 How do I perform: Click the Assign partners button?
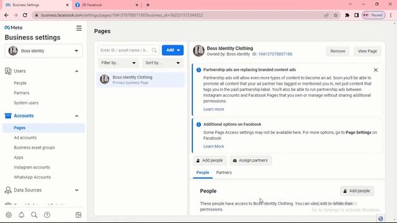click(251, 160)
